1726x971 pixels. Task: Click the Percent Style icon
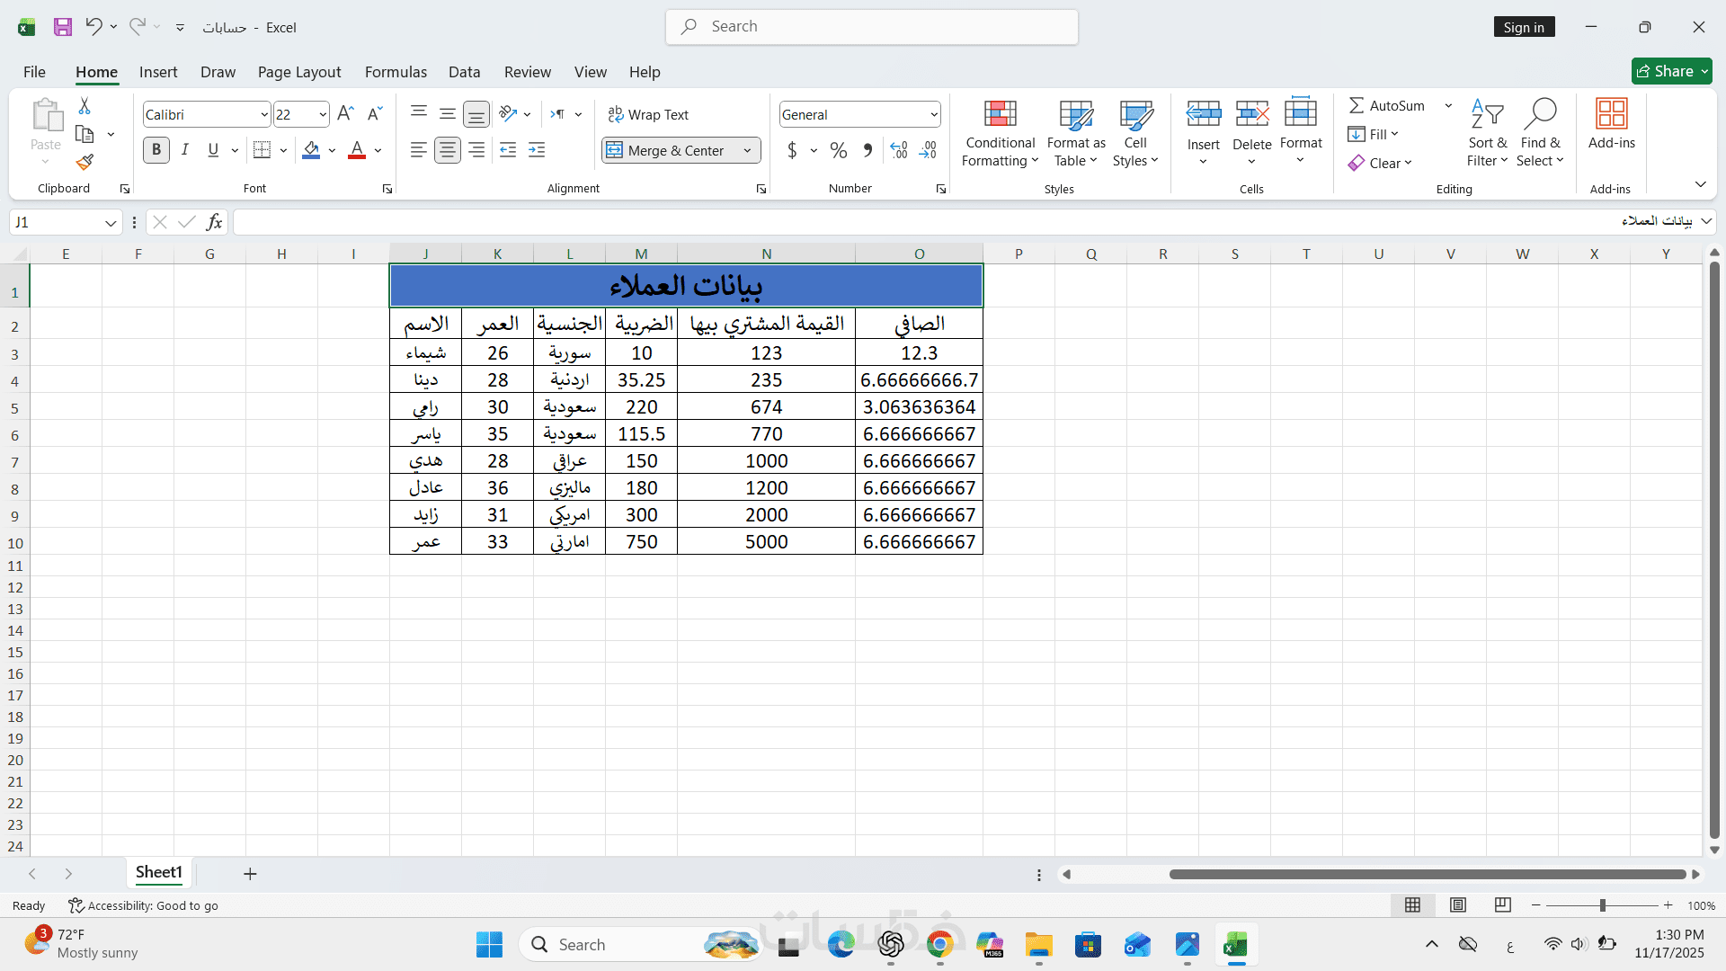pyautogui.click(x=838, y=150)
